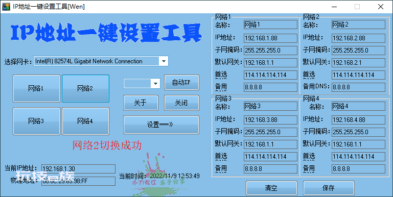The height and width of the screenshot is (197, 393).
Task: Save settings with 保存 button
Action: (x=329, y=188)
